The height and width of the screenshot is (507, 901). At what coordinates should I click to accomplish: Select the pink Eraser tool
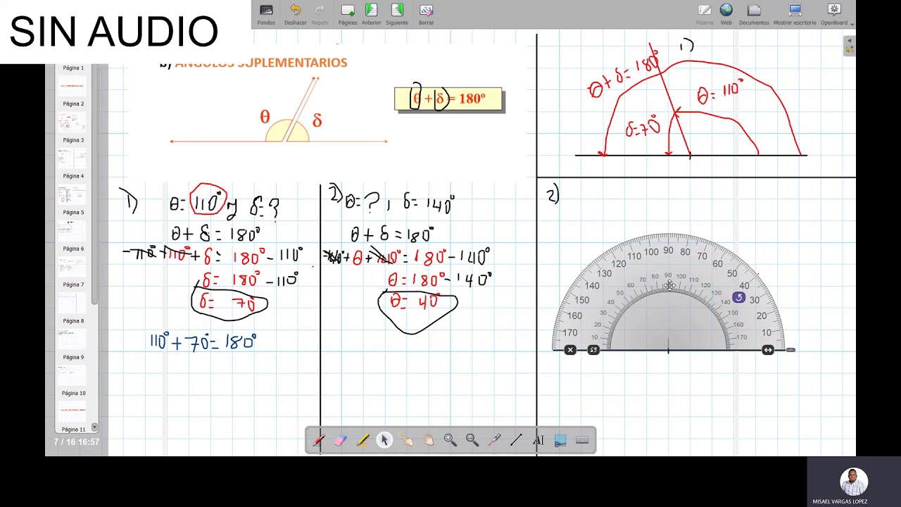tap(340, 440)
